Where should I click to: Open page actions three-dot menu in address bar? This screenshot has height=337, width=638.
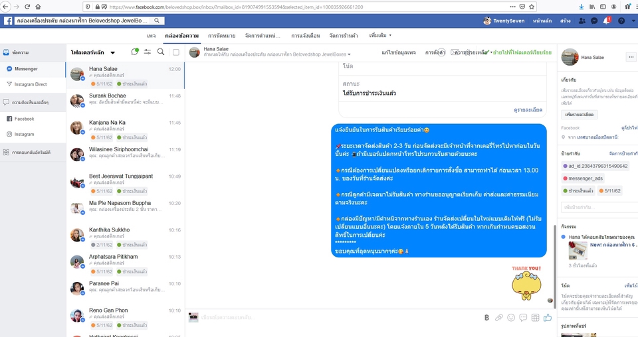(x=512, y=7)
